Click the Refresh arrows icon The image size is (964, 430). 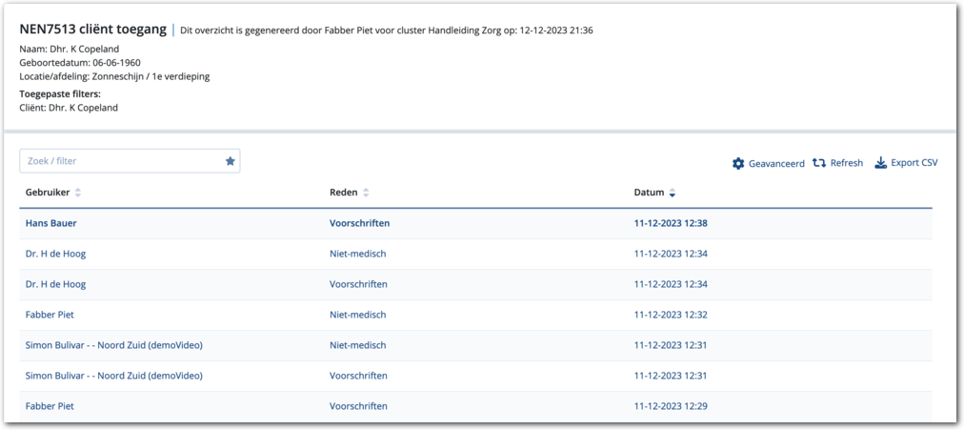coord(819,163)
